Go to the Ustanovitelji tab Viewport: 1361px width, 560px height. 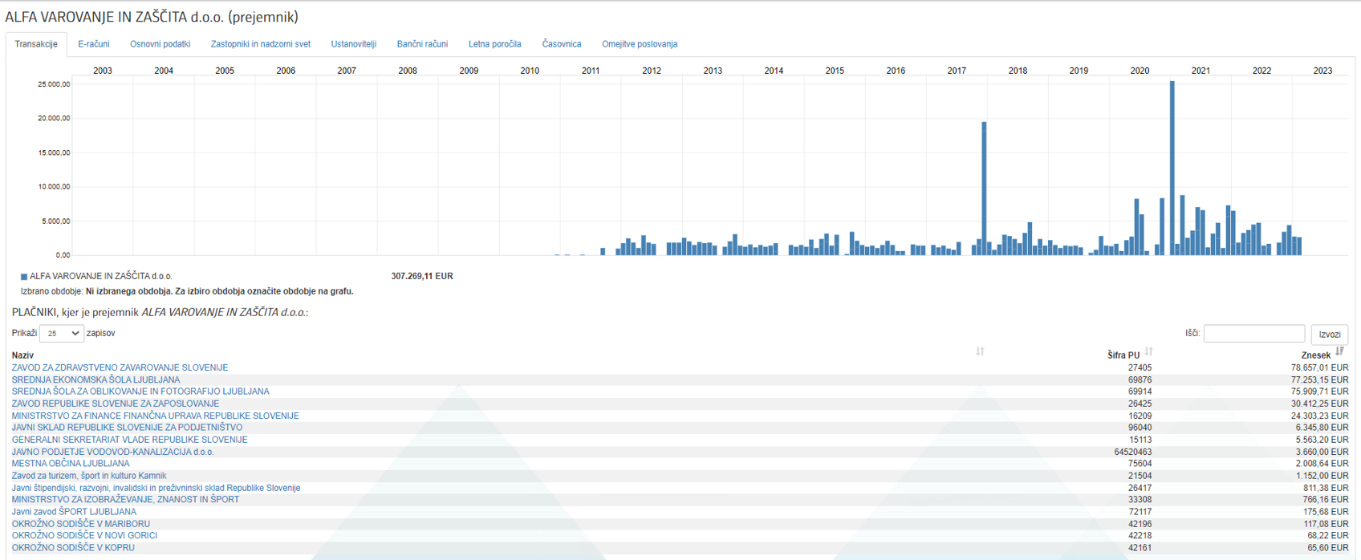pyautogui.click(x=353, y=44)
